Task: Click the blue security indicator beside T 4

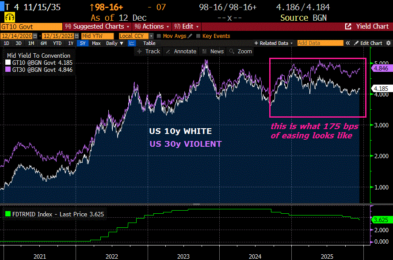Action: (2, 6)
